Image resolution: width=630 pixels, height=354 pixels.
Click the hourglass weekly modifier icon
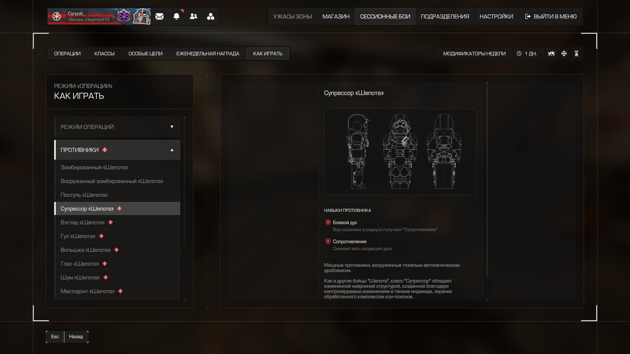click(577, 53)
